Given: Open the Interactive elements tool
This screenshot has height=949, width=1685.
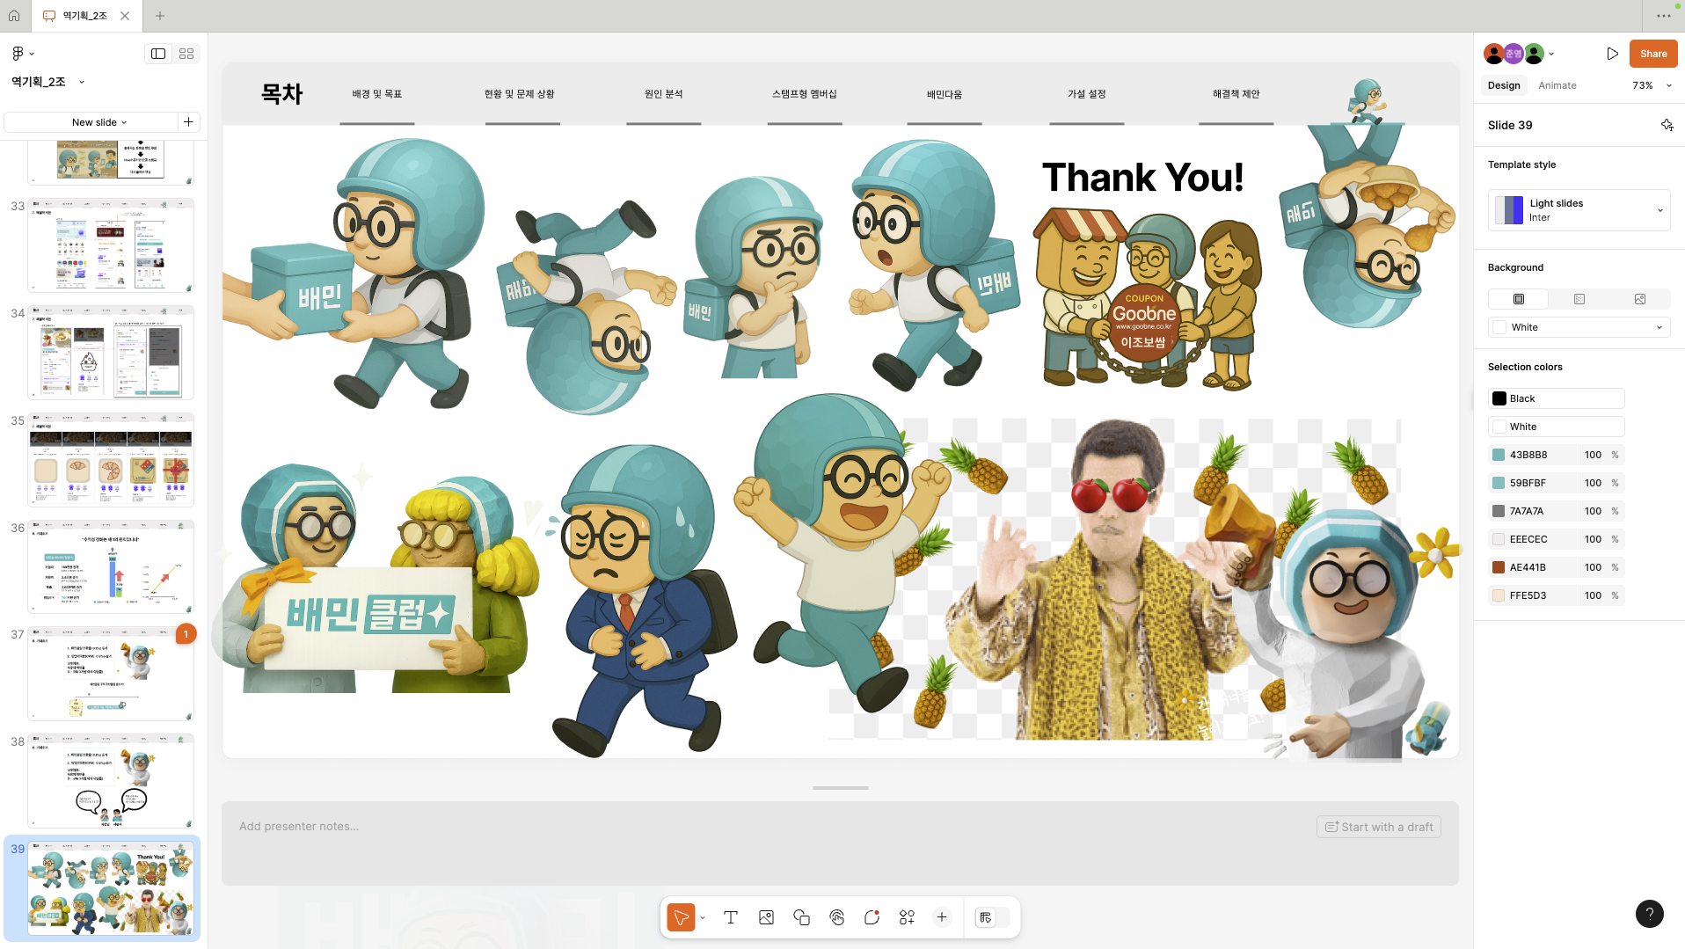Looking at the screenshot, I should (x=836, y=917).
